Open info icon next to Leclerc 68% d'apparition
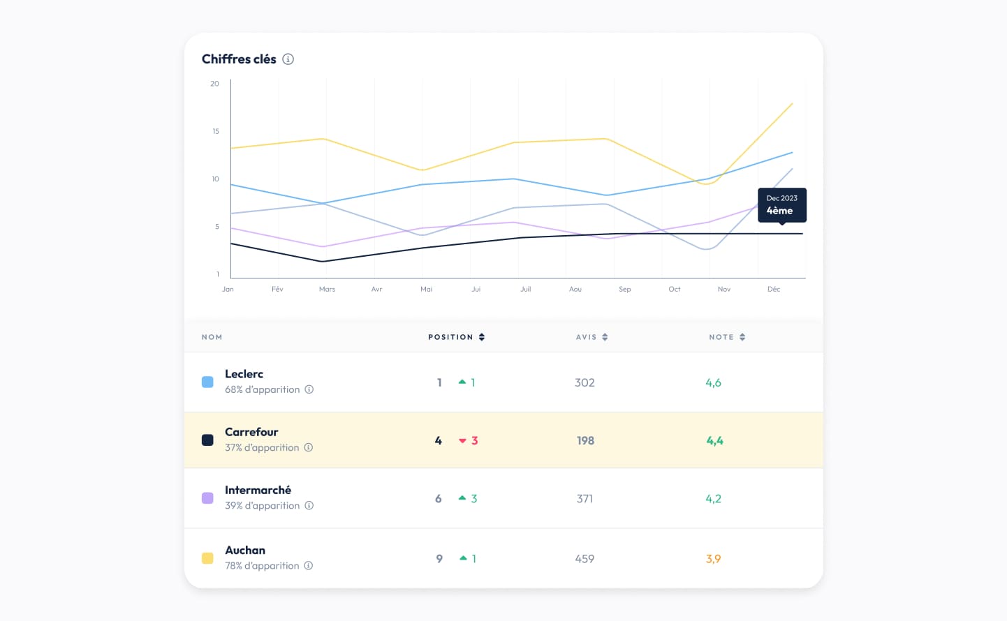Image resolution: width=1007 pixels, height=621 pixels. point(309,389)
